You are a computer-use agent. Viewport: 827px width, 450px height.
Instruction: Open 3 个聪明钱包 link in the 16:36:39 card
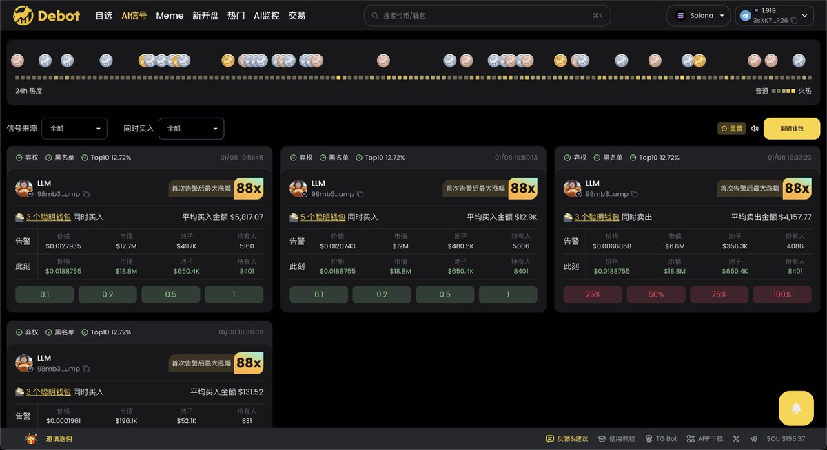coord(48,392)
